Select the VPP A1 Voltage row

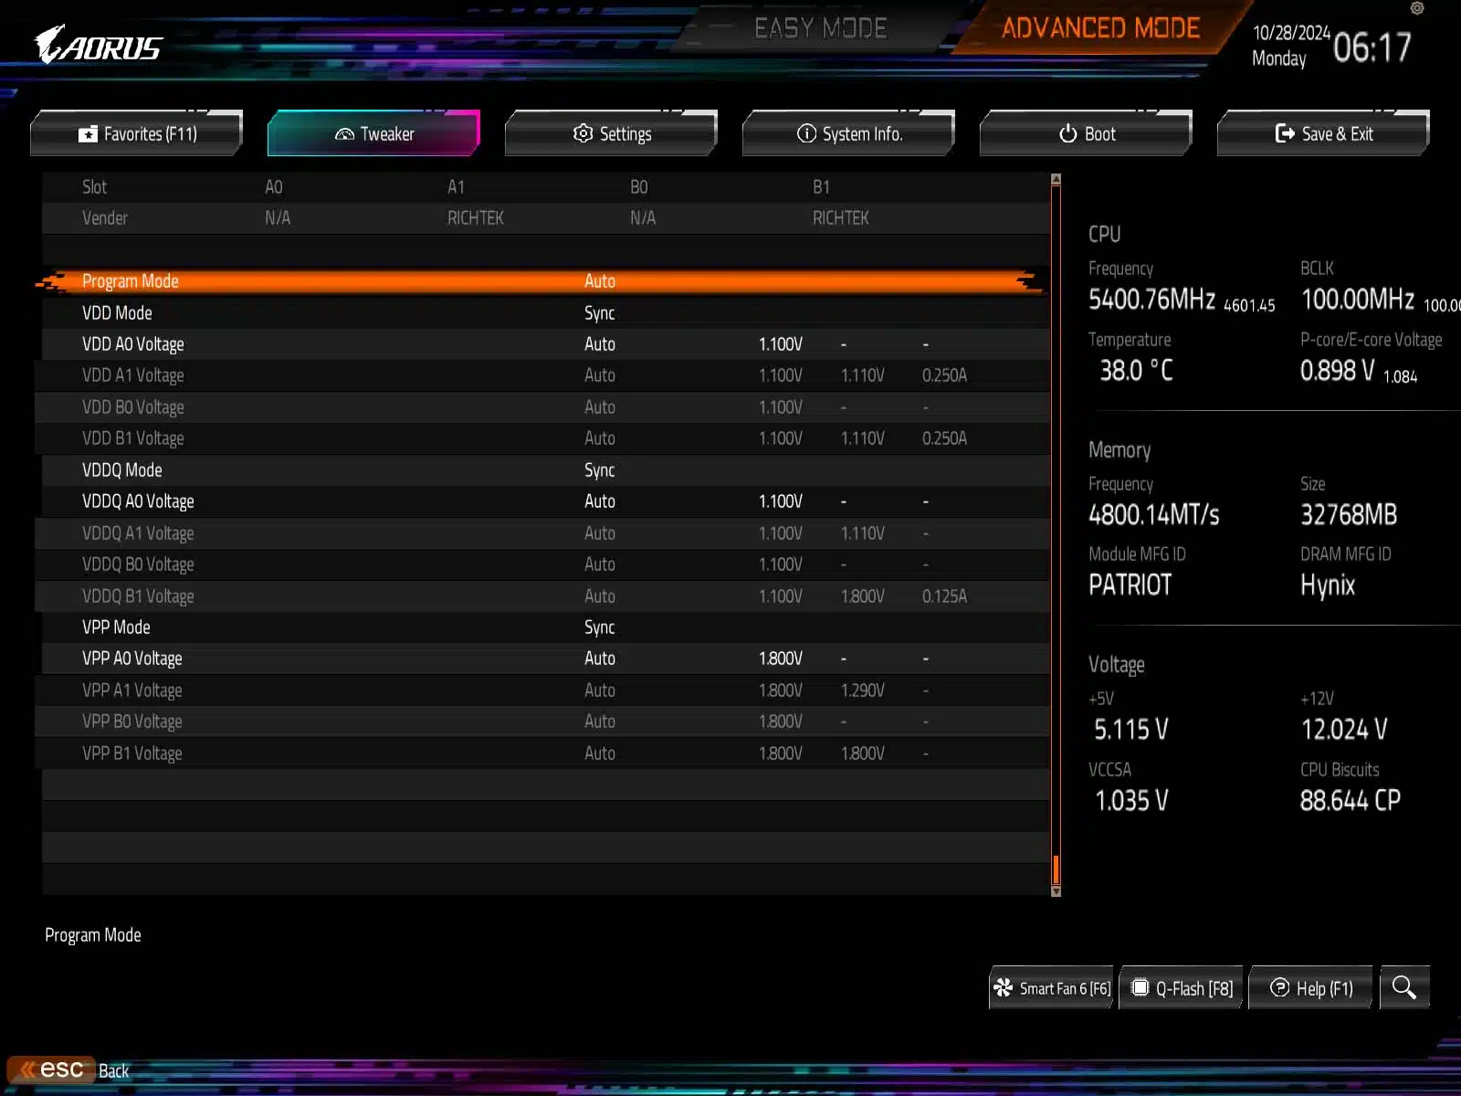tap(542, 690)
